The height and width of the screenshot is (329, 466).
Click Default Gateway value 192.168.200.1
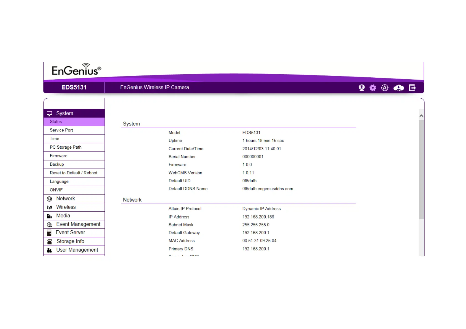coord(256,233)
